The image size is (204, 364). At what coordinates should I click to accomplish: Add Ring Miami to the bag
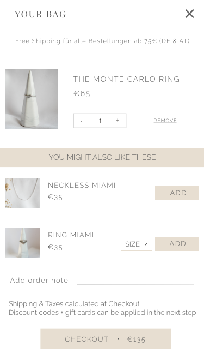tap(177, 244)
